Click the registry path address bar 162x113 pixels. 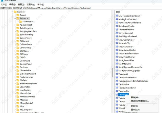(81, 8)
